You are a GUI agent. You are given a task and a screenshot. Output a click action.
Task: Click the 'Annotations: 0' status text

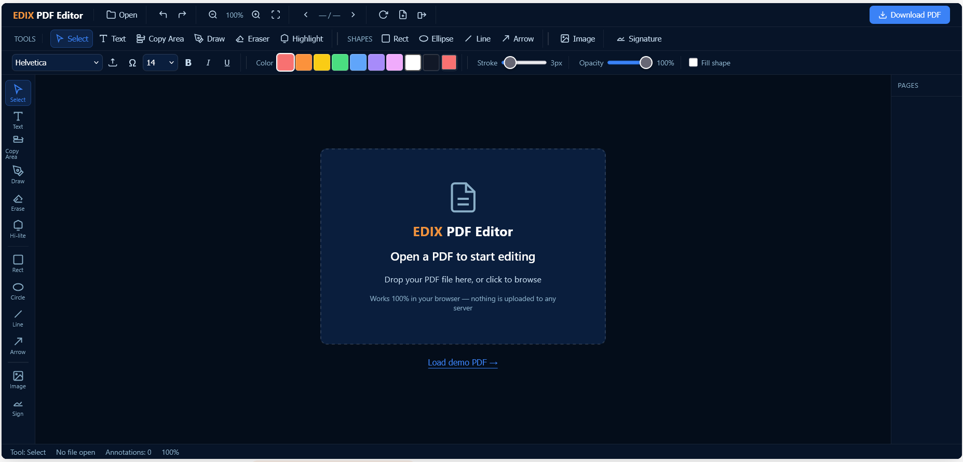[128, 452]
